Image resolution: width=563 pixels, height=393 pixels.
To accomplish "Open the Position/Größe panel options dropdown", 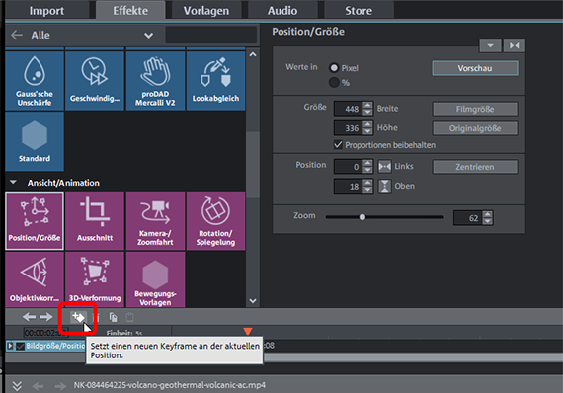I will click(x=490, y=45).
